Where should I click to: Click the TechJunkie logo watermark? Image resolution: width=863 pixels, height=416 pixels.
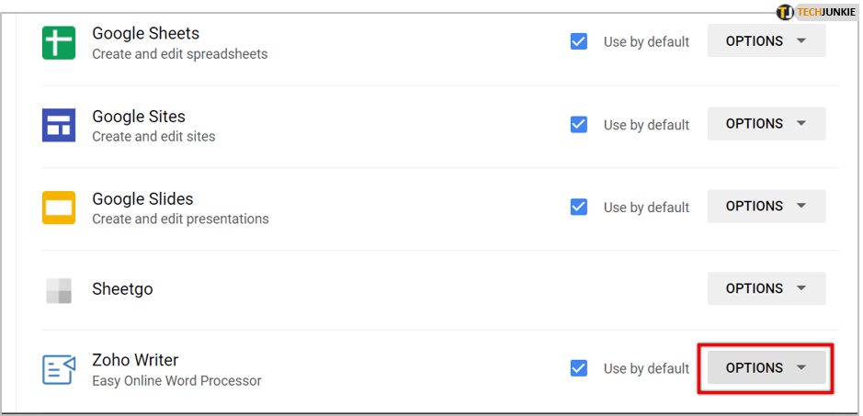click(815, 12)
